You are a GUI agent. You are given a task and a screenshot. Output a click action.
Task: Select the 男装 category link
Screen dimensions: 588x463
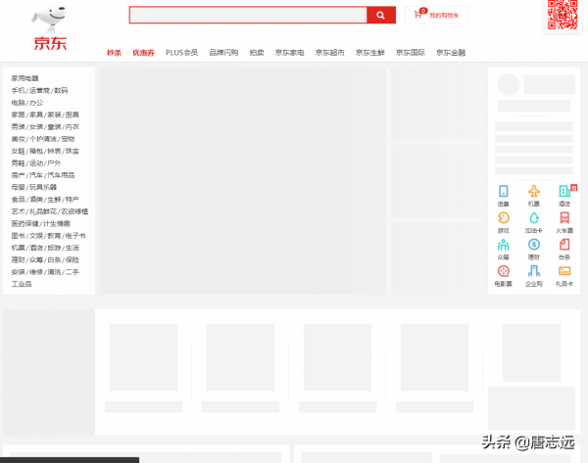coord(18,126)
